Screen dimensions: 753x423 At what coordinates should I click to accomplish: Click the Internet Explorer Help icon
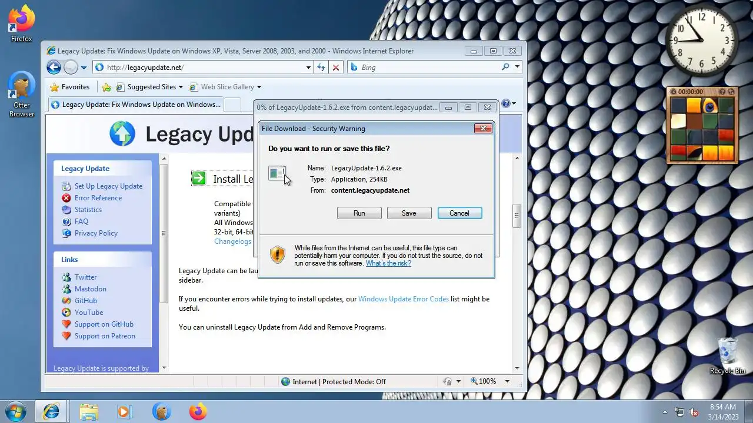pos(506,104)
